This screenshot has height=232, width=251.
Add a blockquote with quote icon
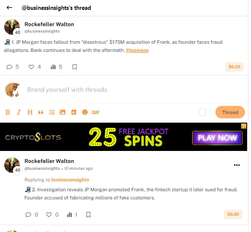click(41, 112)
